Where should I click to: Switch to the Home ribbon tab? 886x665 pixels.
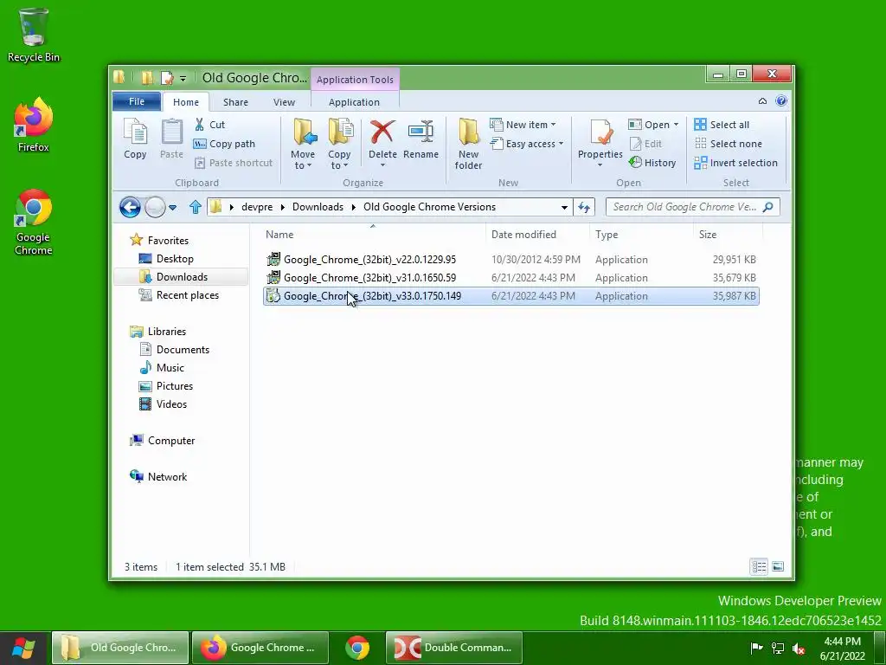(x=186, y=102)
